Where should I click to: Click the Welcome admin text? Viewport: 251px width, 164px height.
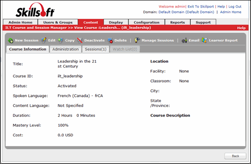click(x=172, y=7)
